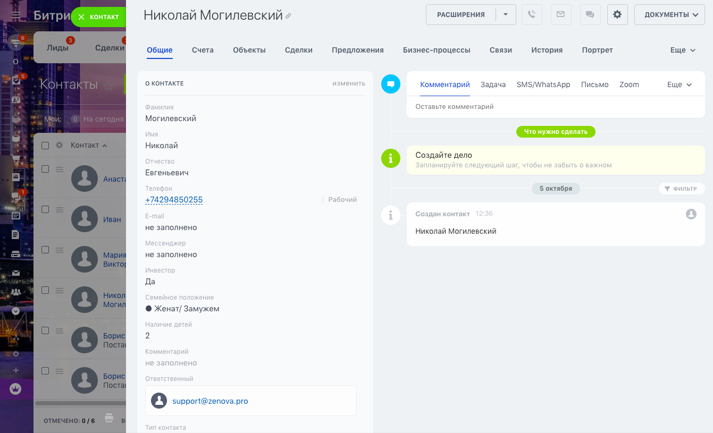Click the Оставьте комментарий input field
The height and width of the screenshot is (433, 713).
click(x=556, y=107)
